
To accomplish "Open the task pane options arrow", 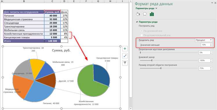I will (x=212, y=3).
